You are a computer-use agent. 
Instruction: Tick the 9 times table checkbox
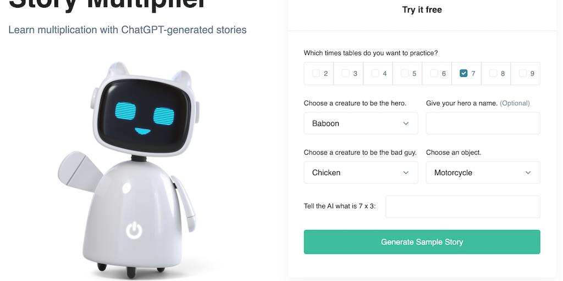pos(522,74)
